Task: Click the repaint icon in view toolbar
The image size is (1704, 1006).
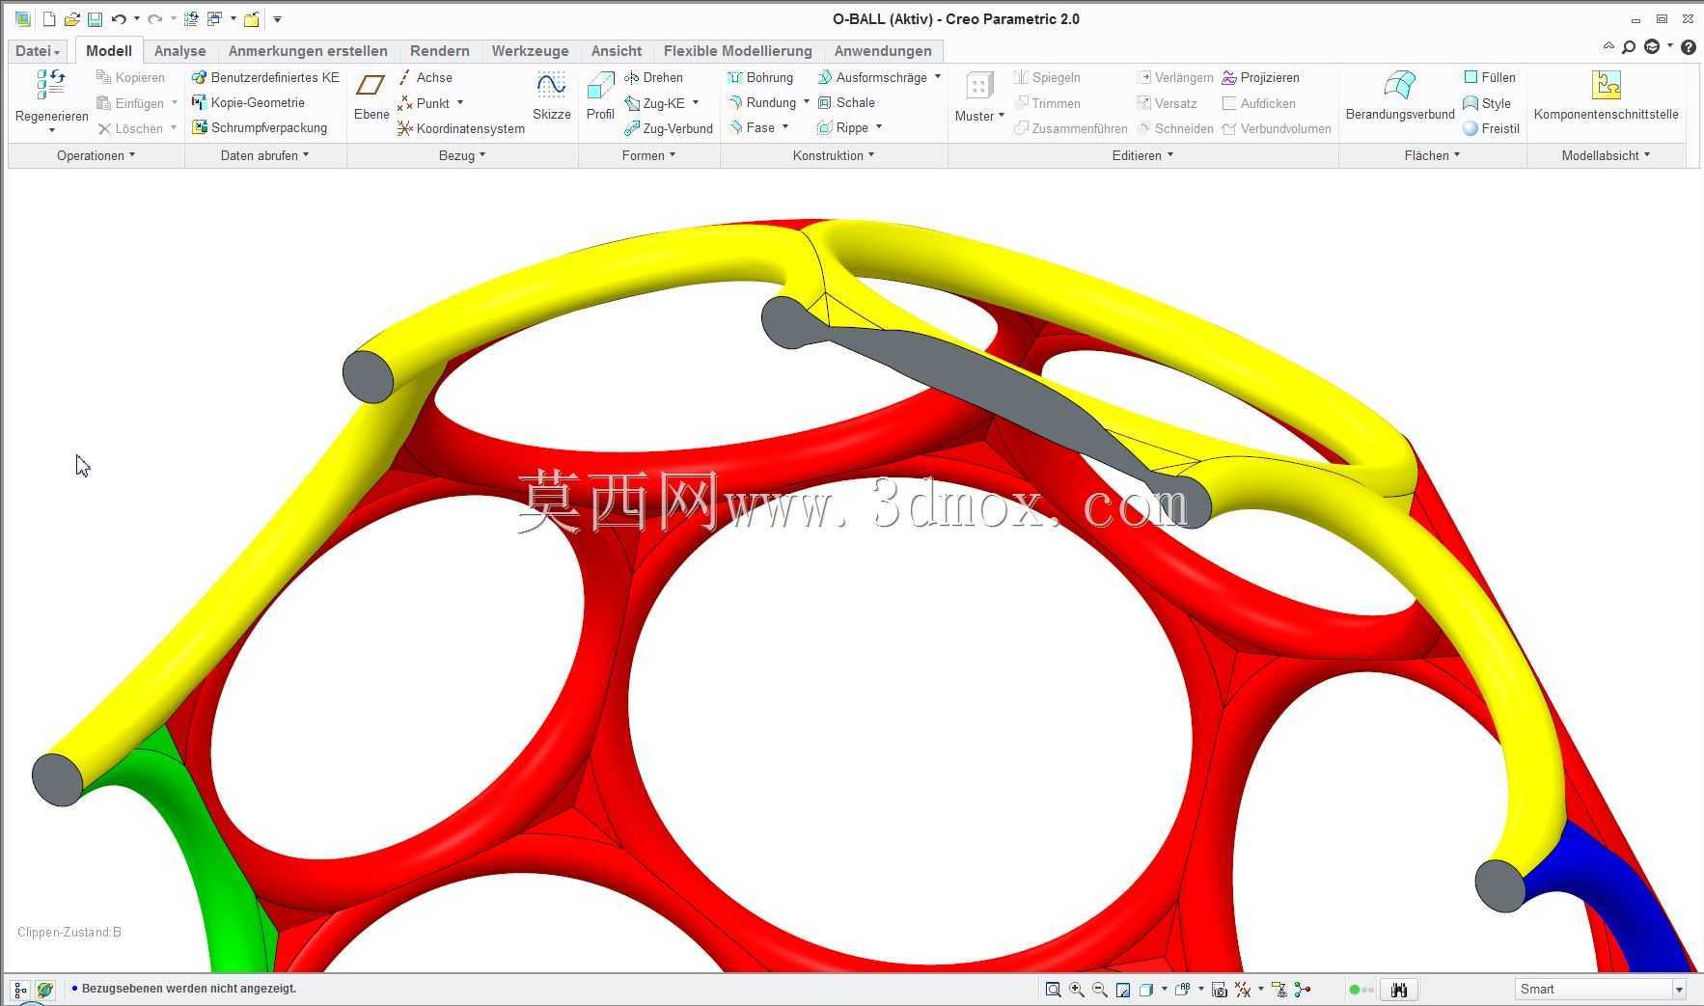Action: click(x=1123, y=990)
